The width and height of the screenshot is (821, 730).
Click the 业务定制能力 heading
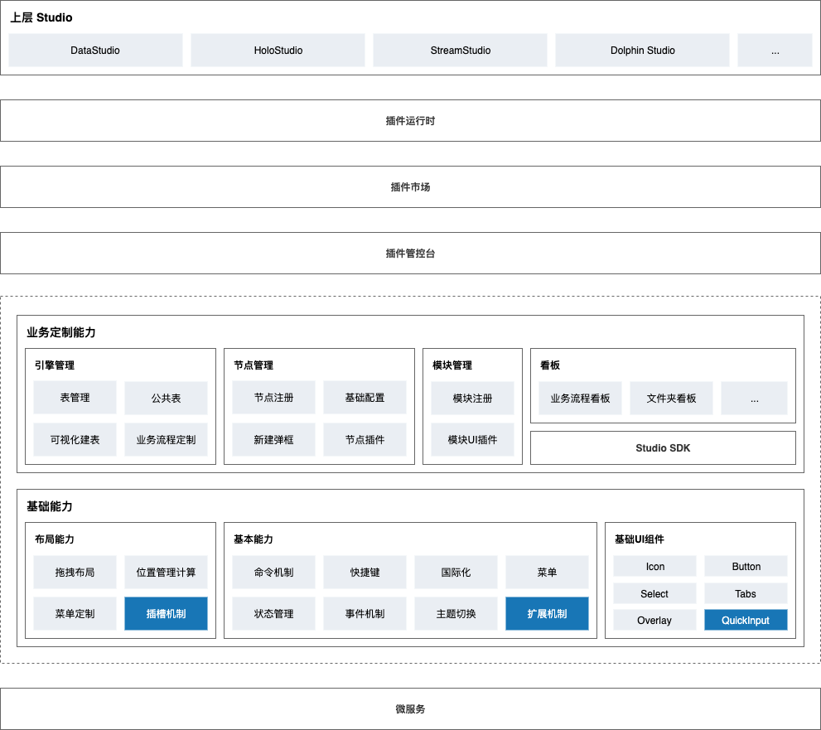click(60, 332)
